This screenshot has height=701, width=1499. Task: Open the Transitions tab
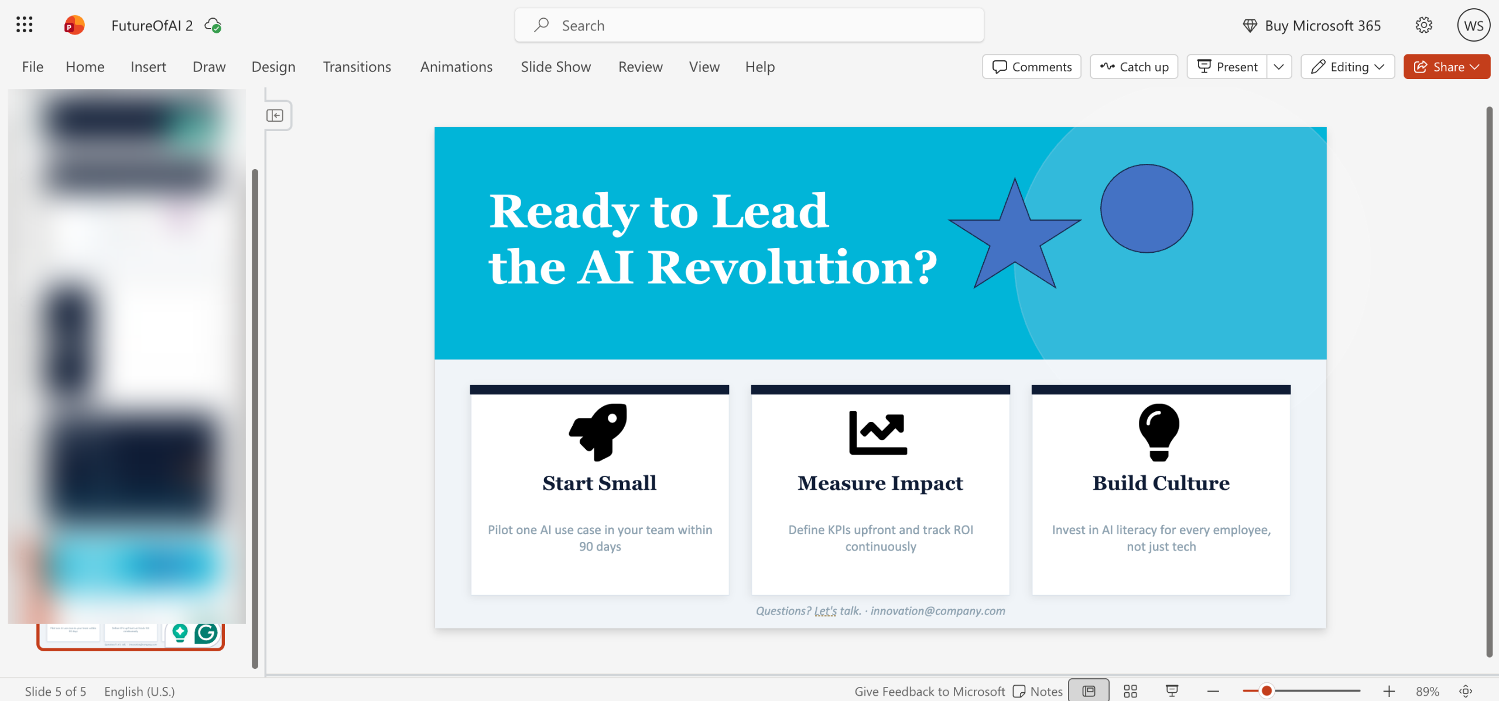(x=357, y=67)
